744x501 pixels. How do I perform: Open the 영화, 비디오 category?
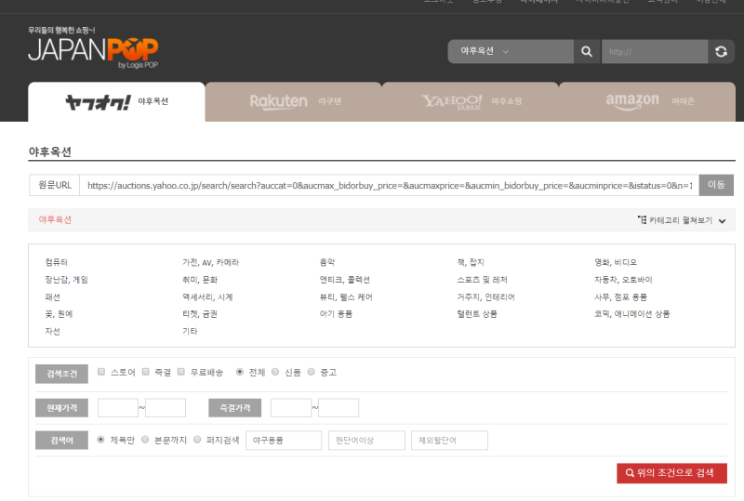tap(616, 262)
